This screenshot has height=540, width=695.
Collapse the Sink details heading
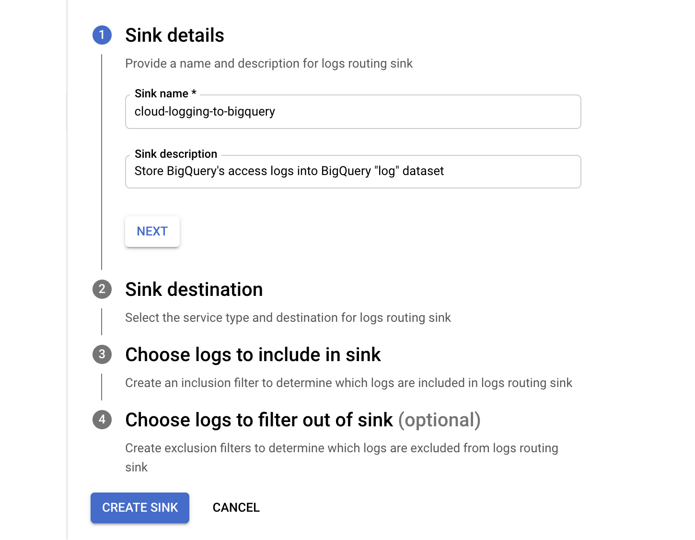point(174,35)
